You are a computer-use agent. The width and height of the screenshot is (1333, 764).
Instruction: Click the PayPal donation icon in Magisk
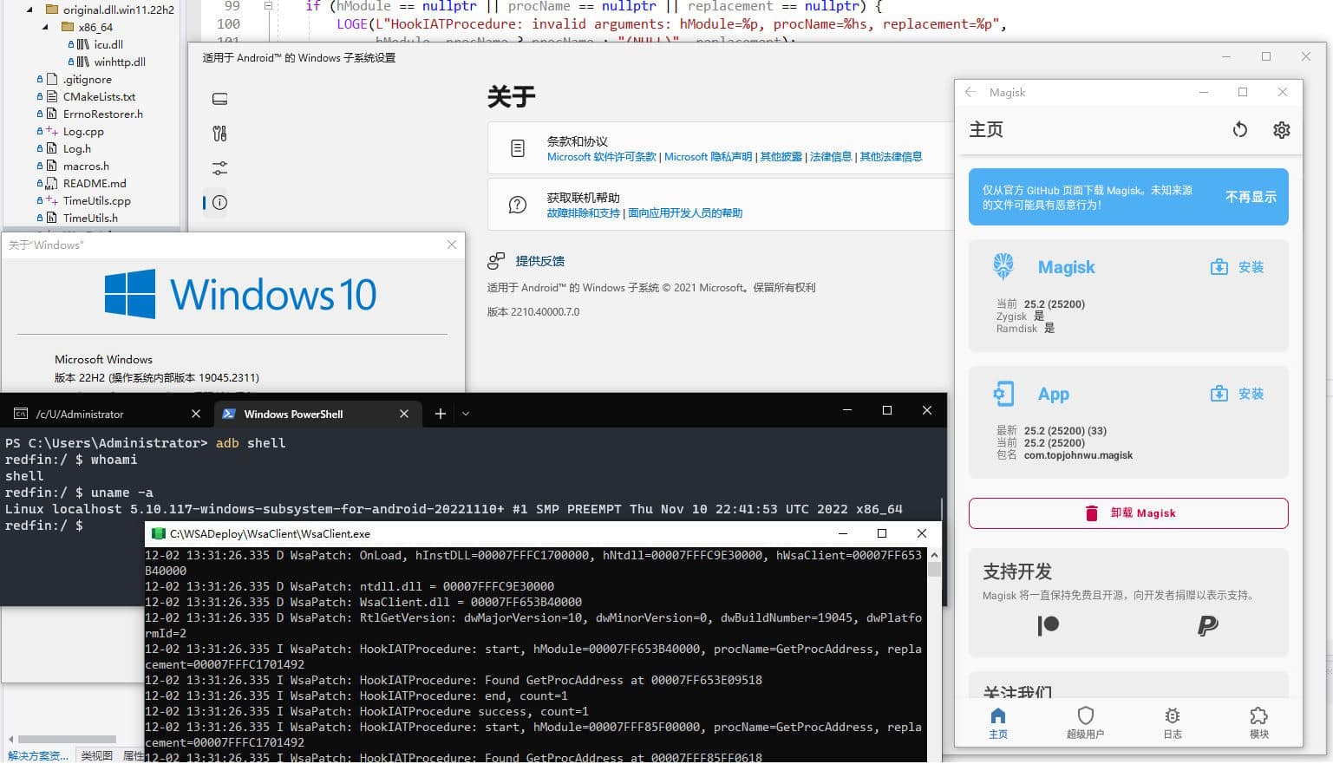pos(1209,625)
